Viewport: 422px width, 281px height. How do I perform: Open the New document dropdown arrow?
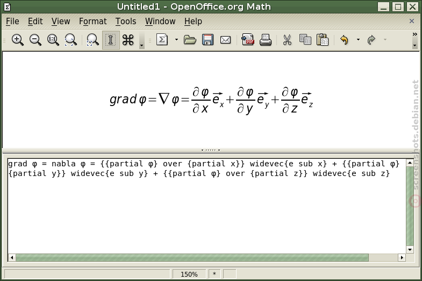176,40
